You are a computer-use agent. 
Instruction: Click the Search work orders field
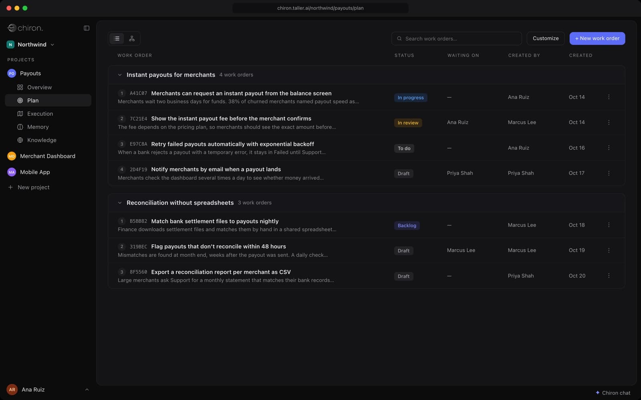[456, 38]
